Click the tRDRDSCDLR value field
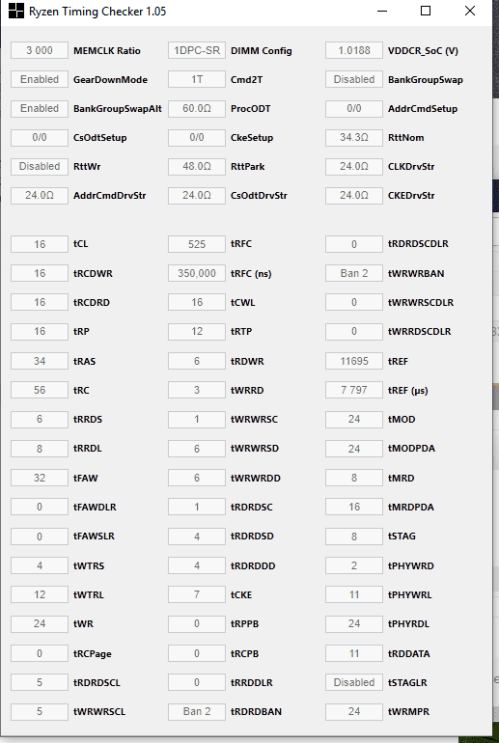Screen dimensions: 499x743 (x=354, y=244)
